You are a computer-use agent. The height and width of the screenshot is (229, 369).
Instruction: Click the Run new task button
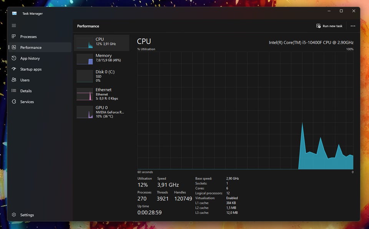[x=329, y=26]
